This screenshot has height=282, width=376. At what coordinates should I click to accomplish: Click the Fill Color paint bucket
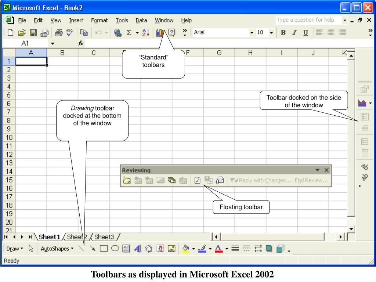pos(185,249)
